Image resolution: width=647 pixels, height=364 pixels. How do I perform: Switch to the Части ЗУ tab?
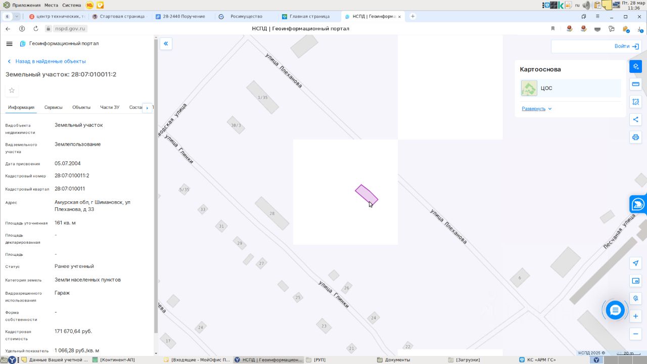pyautogui.click(x=110, y=107)
